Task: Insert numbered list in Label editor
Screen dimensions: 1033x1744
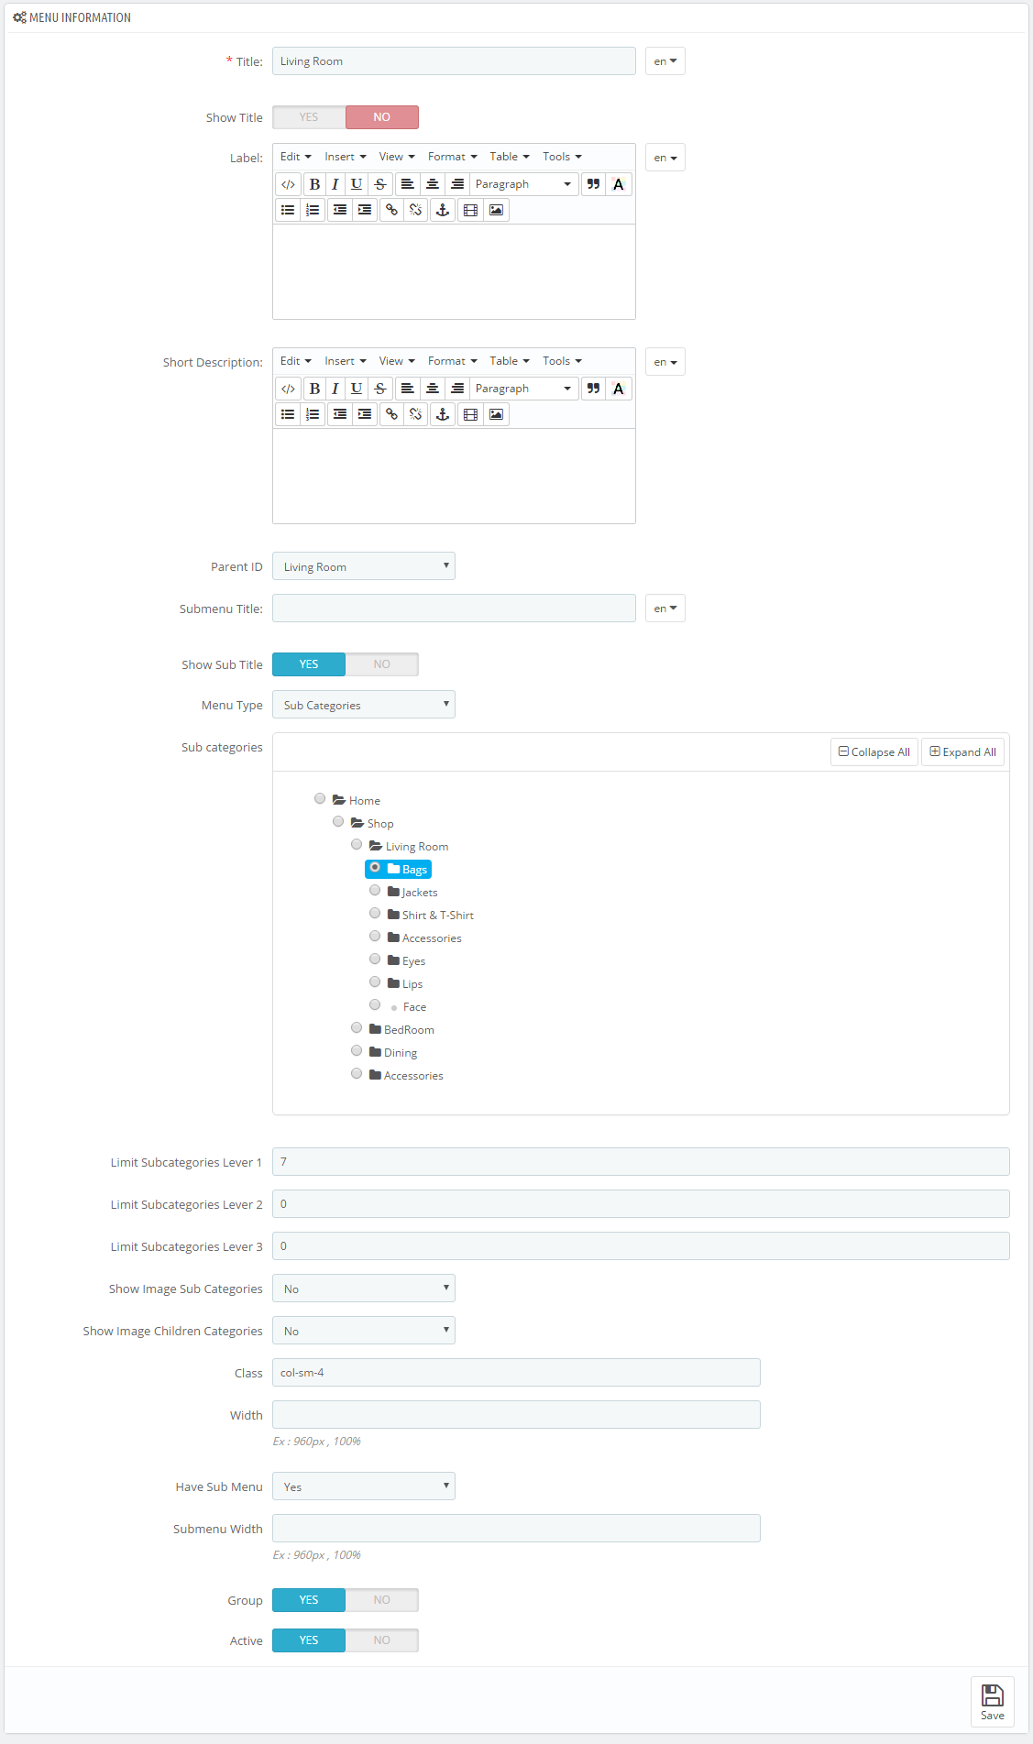Action: 313,210
